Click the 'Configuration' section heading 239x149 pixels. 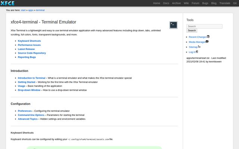click(x=21, y=104)
